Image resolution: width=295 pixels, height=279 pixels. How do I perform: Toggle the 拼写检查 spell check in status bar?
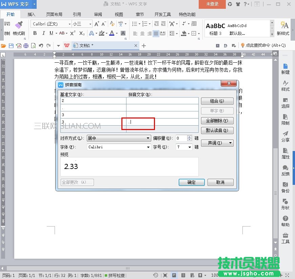point(115,276)
